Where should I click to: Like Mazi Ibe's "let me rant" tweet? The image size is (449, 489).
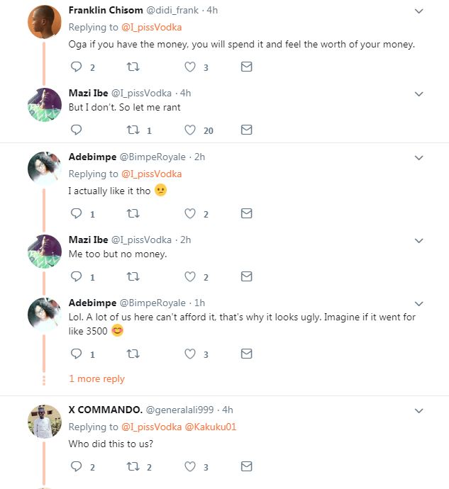pos(190,130)
